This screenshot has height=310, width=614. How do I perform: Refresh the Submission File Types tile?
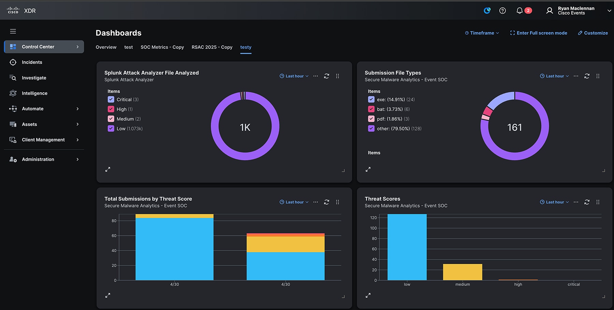(x=587, y=76)
